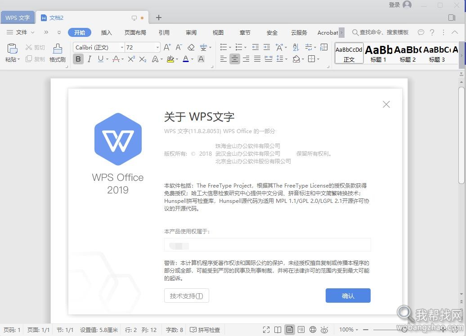Viewport: 466px width, 336px height.
Task: Click the search commands field
Action: [381, 32]
